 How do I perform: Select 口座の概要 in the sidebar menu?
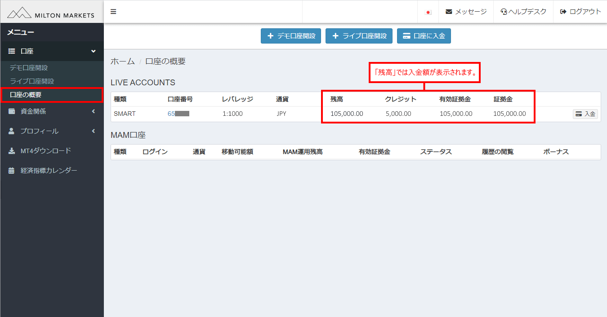27,95
